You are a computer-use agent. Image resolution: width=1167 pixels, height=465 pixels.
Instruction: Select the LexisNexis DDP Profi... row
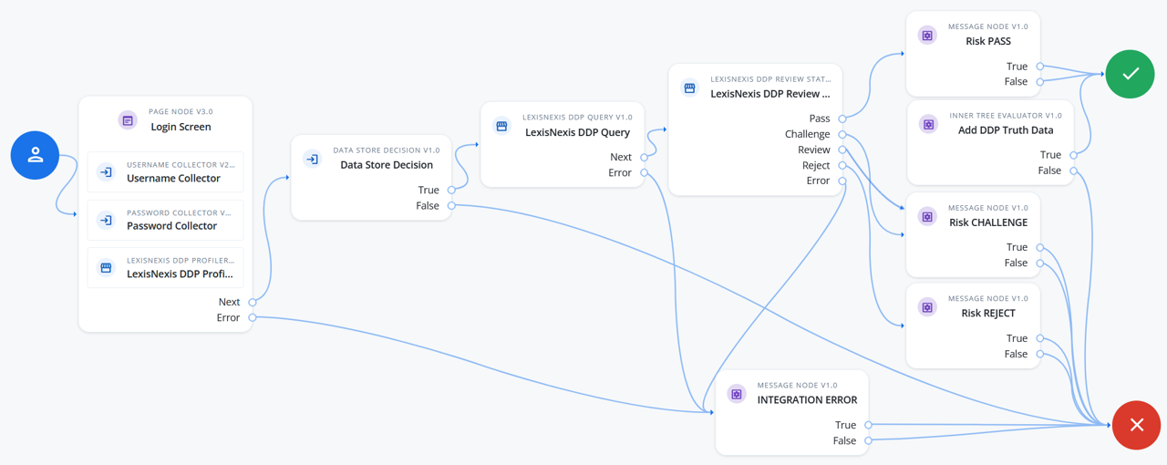[x=165, y=267]
